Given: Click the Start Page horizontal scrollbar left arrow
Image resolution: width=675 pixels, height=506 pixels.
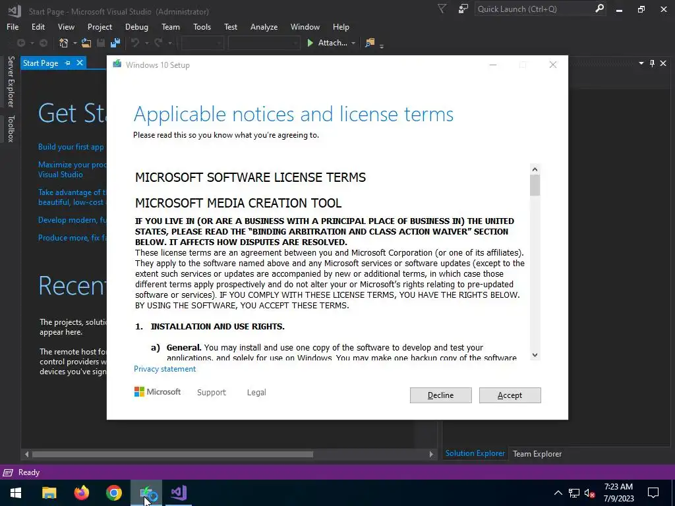Looking at the screenshot, I should [26, 454].
